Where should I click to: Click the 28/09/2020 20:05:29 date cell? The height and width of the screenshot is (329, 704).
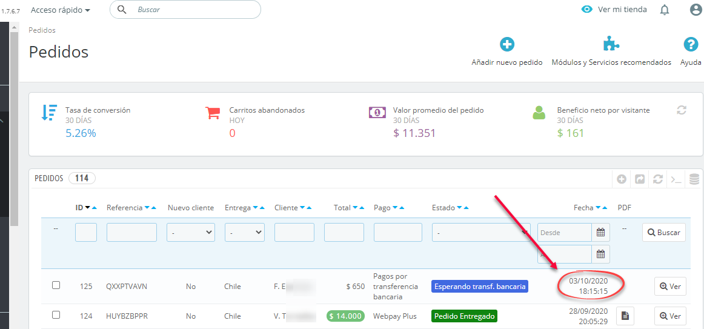[588, 316]
